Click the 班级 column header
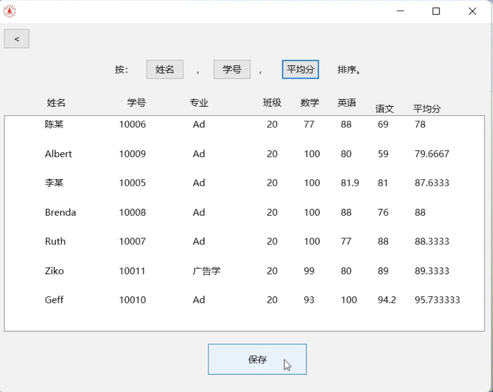The width and height of the screenshot is (493, 392). point(272,103)
